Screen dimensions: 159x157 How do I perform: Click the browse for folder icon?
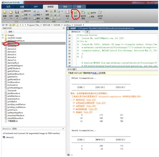[14, 25]
